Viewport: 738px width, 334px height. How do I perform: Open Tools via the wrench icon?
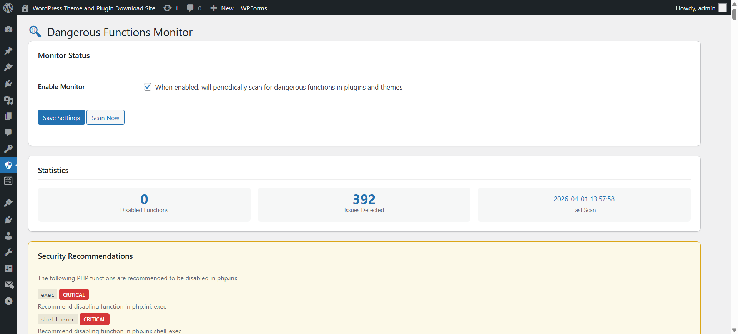click(8, 252)
